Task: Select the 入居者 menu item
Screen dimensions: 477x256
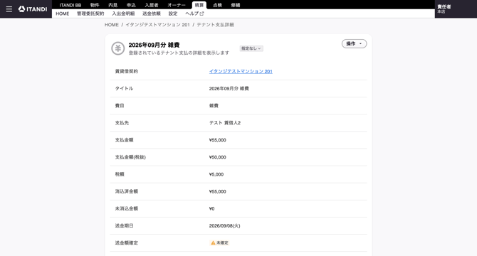Action: [x=152, y=5]
